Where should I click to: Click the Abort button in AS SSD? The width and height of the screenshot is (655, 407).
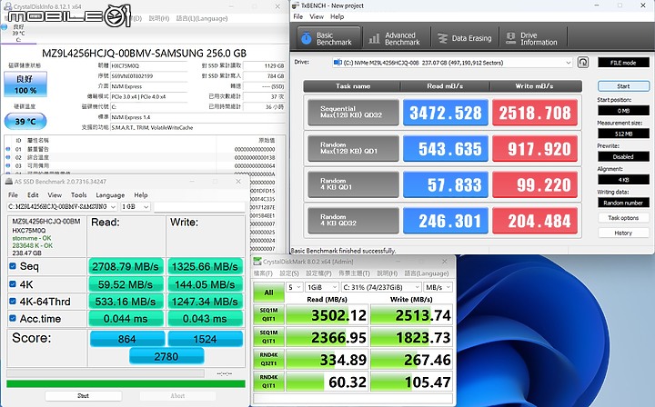coord(177,396)
